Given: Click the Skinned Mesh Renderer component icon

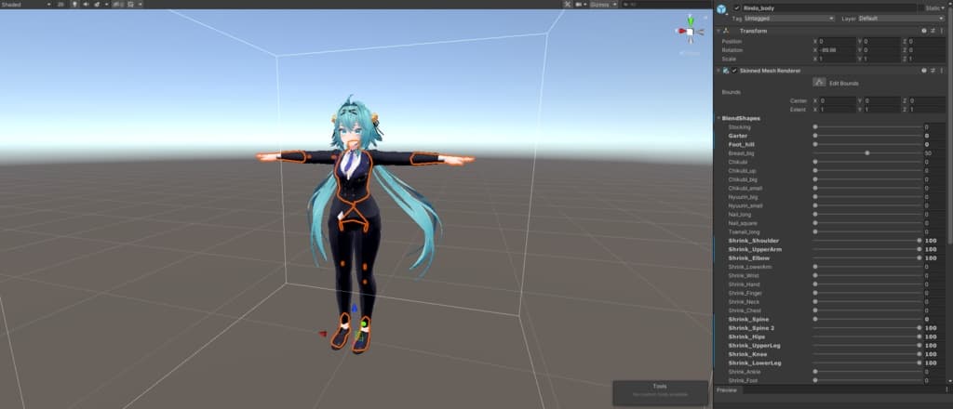Looking at the screenshot, I should 726,71.
